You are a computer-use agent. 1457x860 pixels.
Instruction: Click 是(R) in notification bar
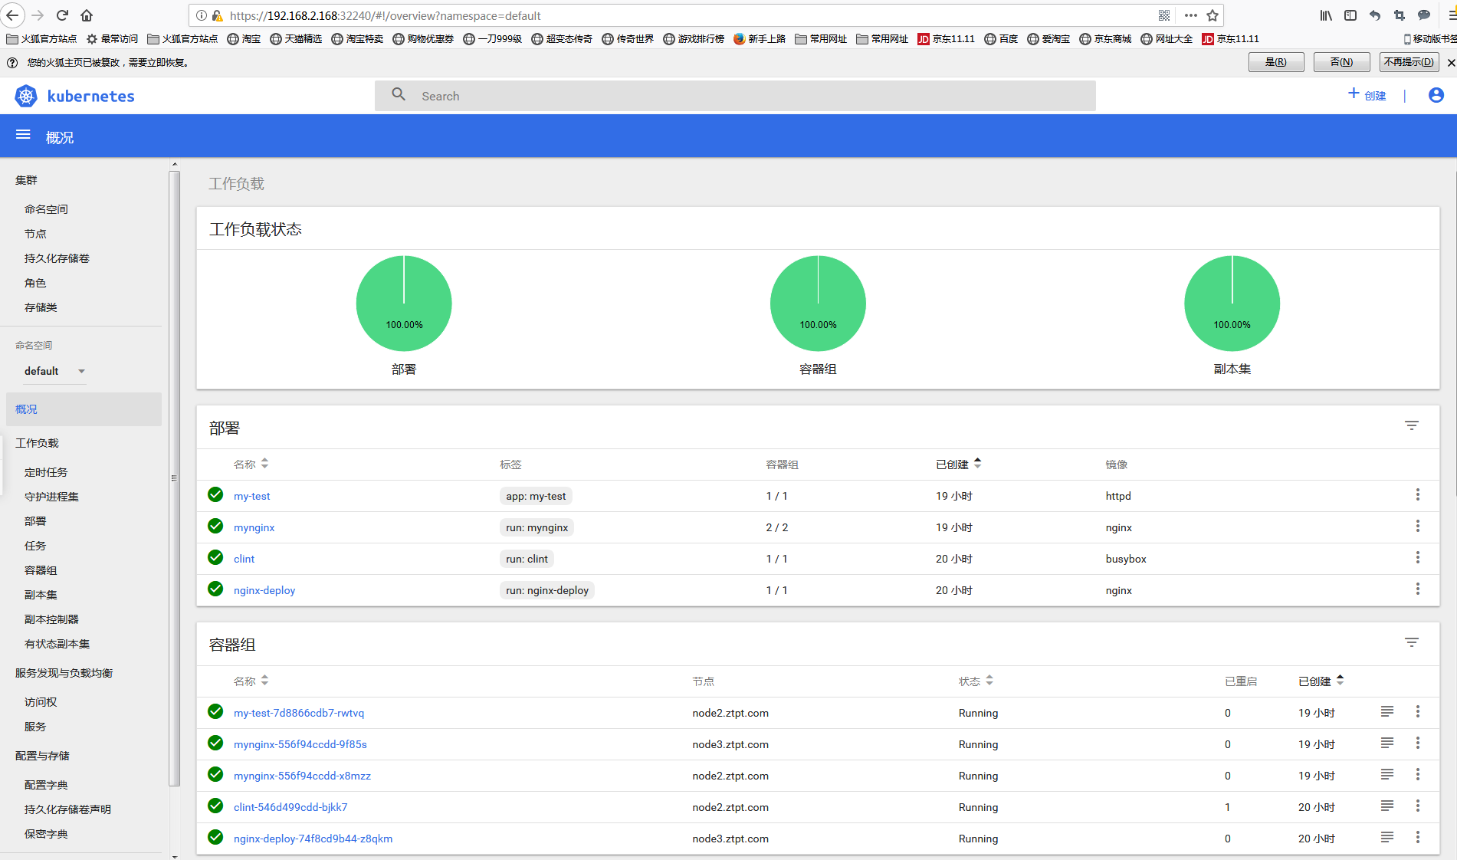(1276, 62)
